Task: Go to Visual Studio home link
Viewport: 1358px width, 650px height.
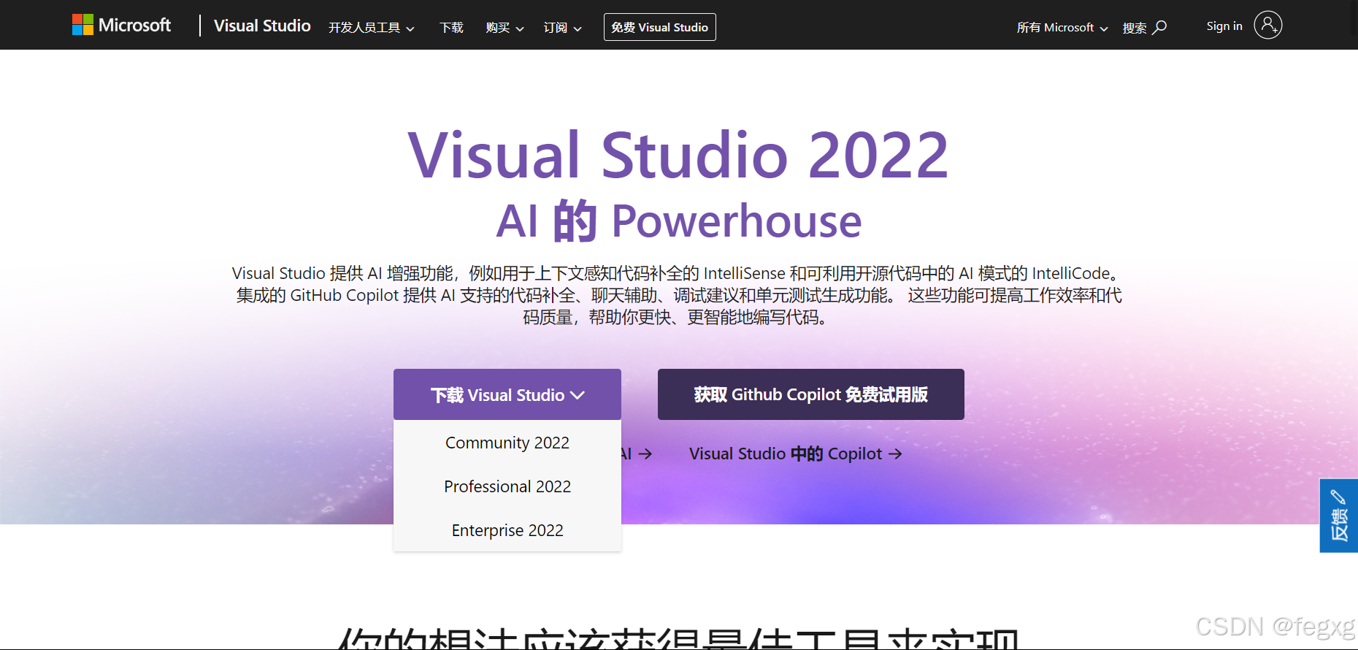Action: 262,26
